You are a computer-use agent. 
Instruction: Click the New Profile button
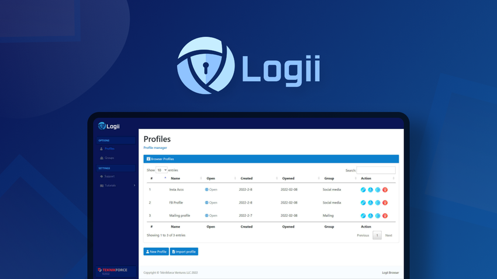(156, 252)
